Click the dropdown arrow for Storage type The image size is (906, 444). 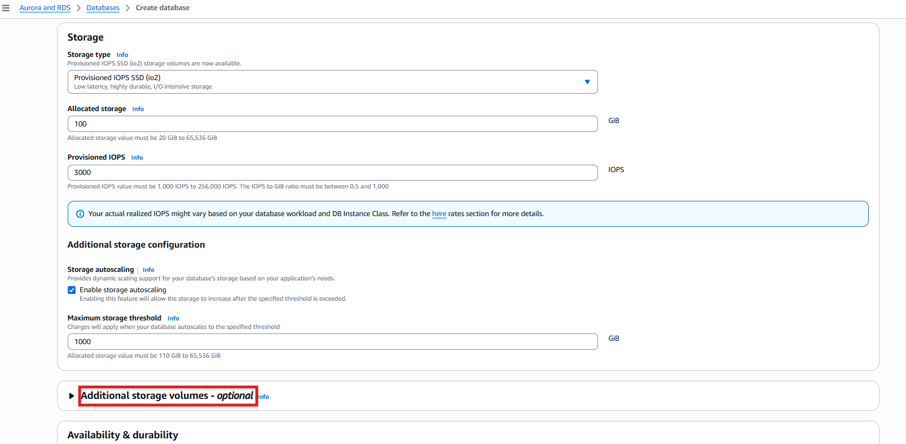pos(587,82)
